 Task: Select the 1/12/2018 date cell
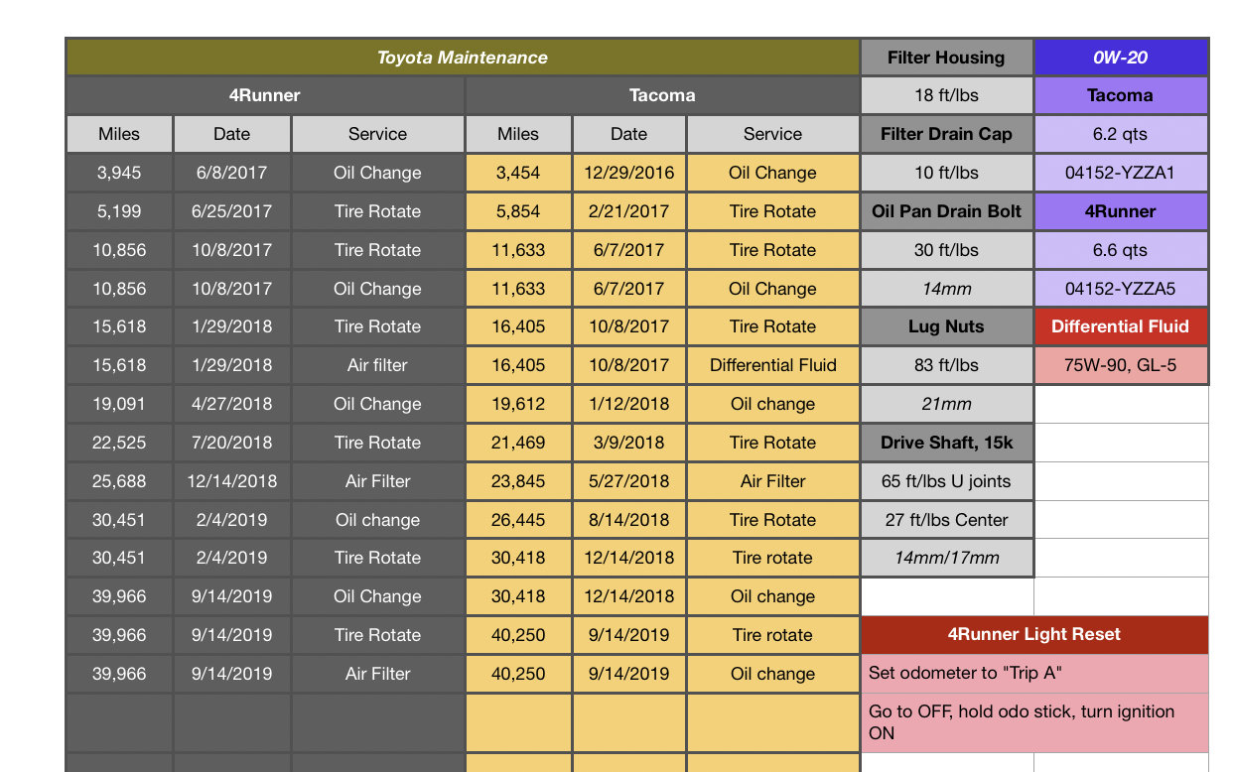[x=629, y=404]
